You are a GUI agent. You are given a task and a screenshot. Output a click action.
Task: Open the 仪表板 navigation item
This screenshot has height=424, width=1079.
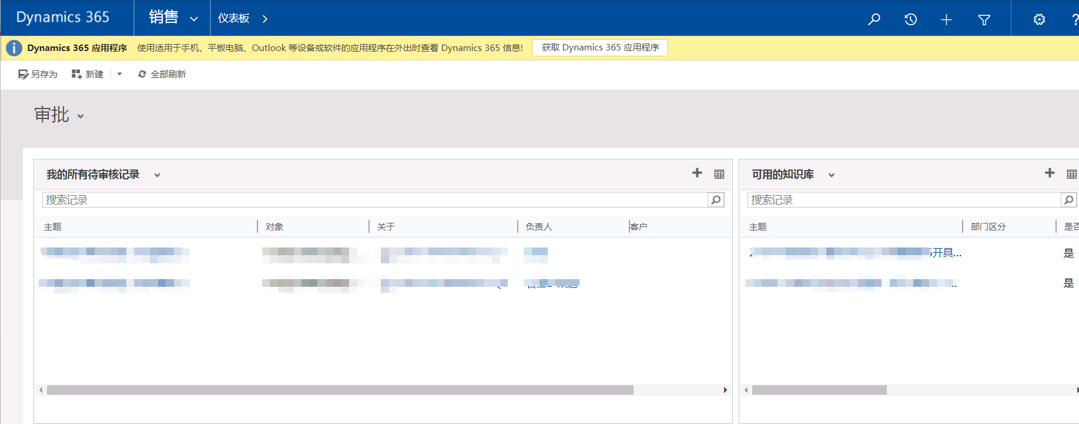point(234,19)
